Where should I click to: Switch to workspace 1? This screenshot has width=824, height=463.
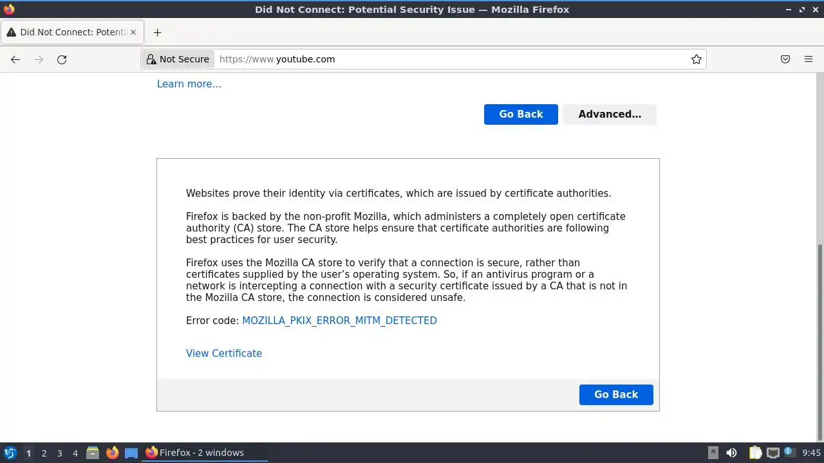coord(28,453)
